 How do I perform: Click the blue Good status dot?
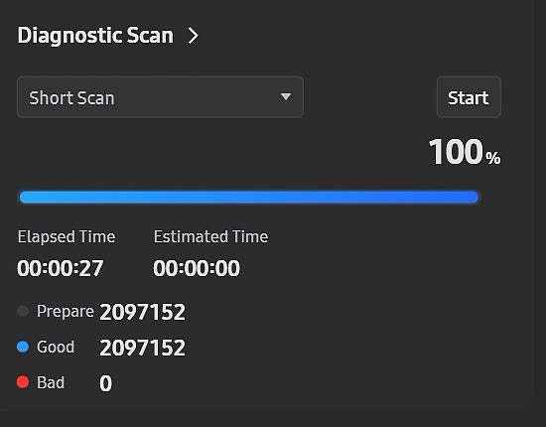pos(23,347)
